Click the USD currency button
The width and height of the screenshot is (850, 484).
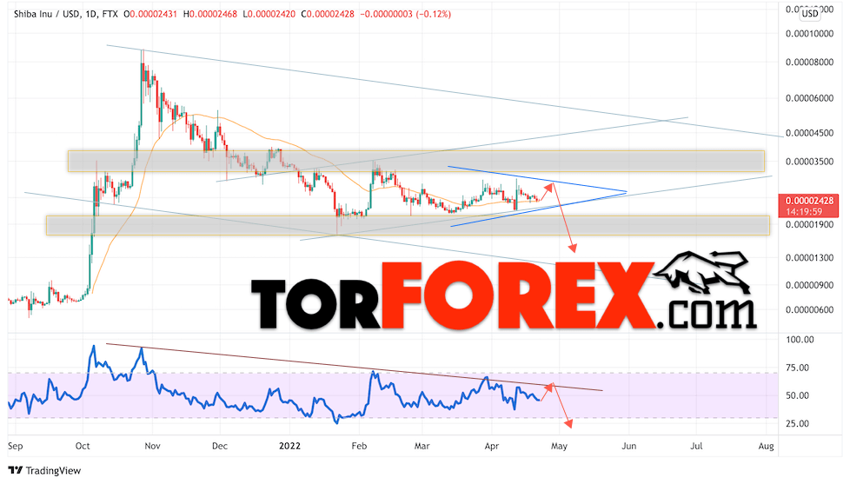pyautogui.click(x=810, y=14)
